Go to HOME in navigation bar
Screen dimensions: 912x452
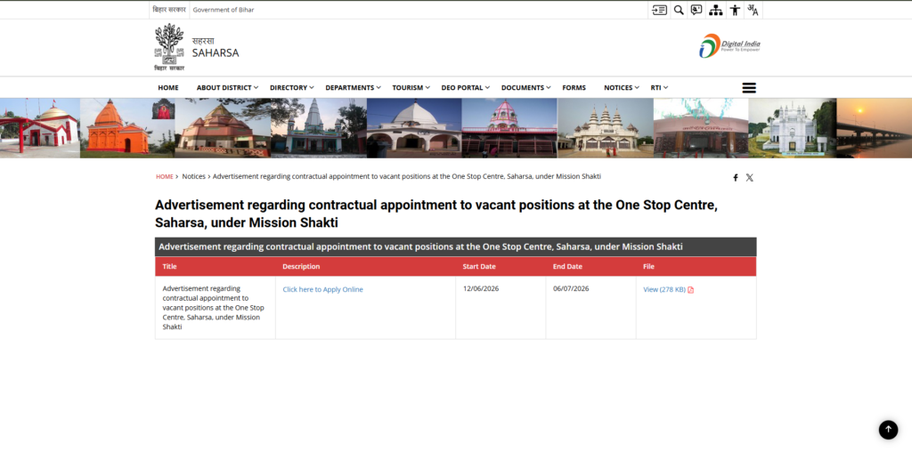[x=168, y=88]
